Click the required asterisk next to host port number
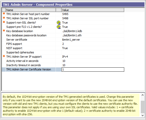 (x=4, y=14)
